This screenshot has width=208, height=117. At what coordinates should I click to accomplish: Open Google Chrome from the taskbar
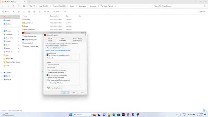pos(128,115)
